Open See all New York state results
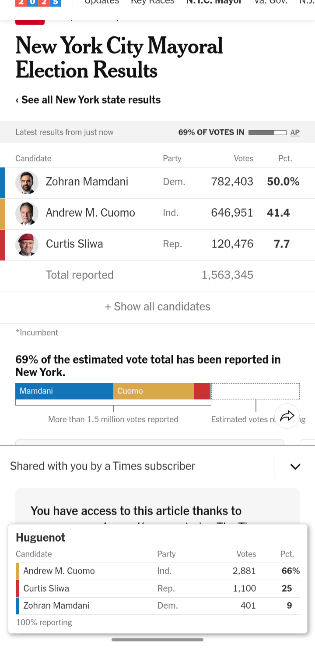 [88, 100]
